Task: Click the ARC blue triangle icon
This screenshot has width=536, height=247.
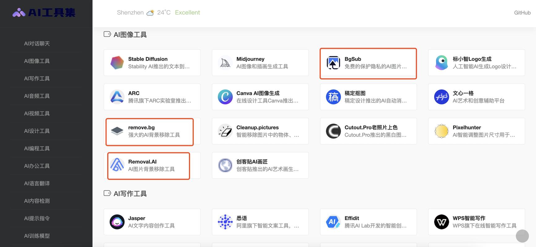Action: click(x=117, y=97)
